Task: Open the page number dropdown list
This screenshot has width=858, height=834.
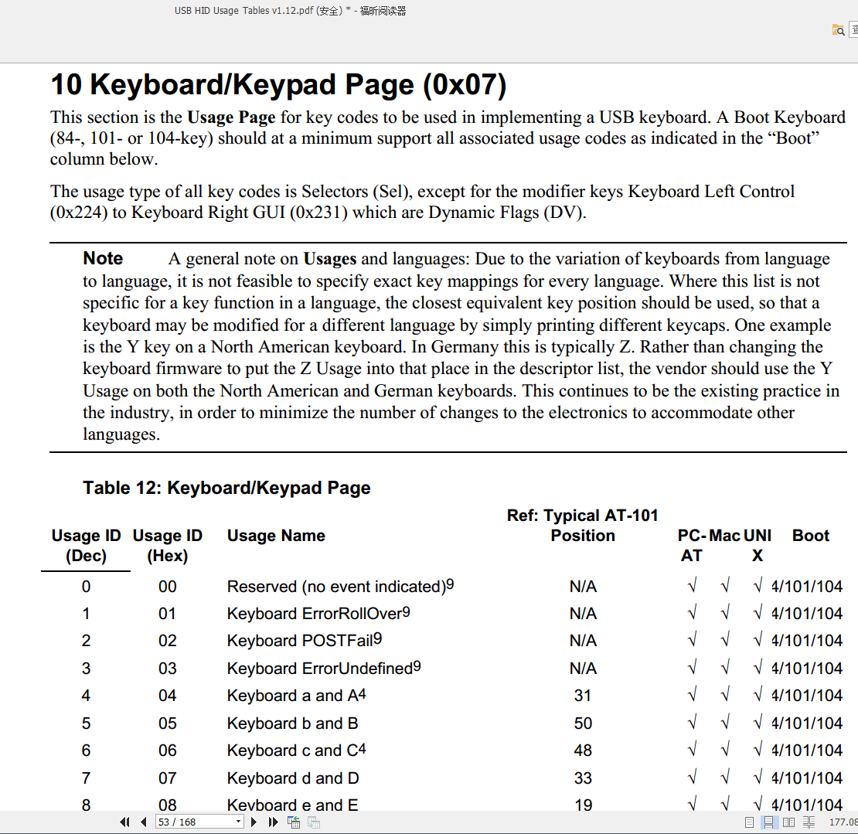Action: [237, 822]
